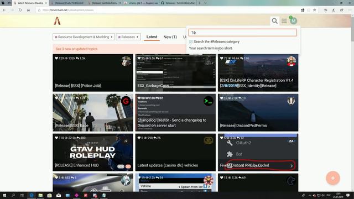Open [Release] [ESX] [Police Job] topic
The image size is (354, 199).
click(x=77, y=86)
